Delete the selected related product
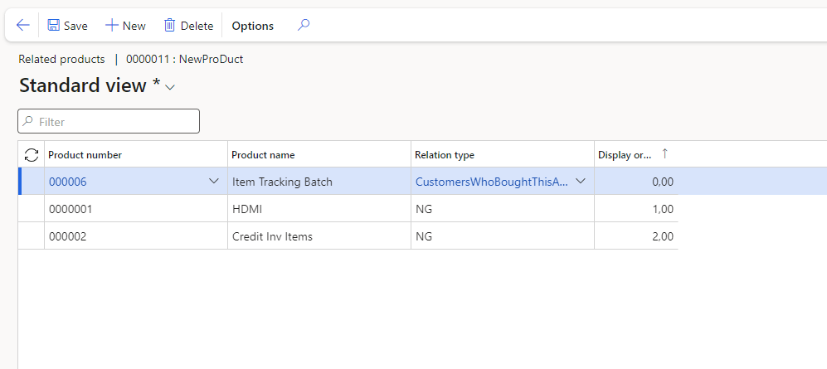 [188, 26]
